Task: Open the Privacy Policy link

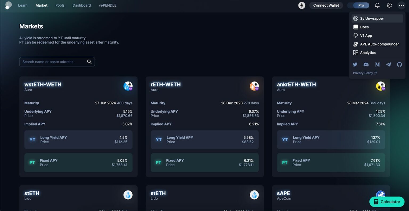Action: 363,73
